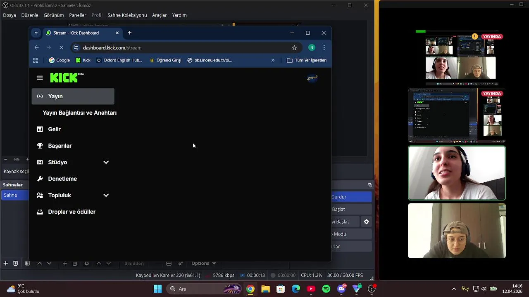
Task: Pop out the OBS controls dock
Action: pyautogui.click(x=370, y=185)
